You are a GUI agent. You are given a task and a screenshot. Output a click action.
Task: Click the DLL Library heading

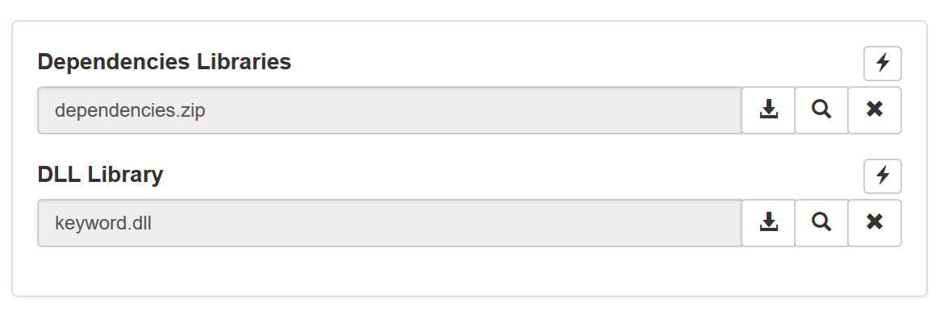coord(100,174)
